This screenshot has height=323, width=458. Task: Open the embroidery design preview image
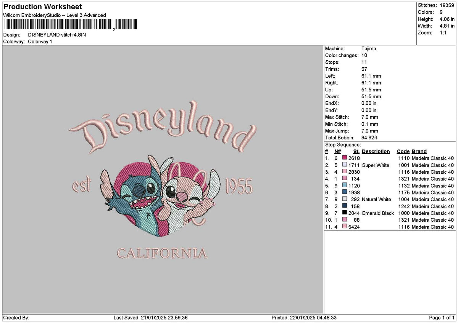(x=163, y=180)
